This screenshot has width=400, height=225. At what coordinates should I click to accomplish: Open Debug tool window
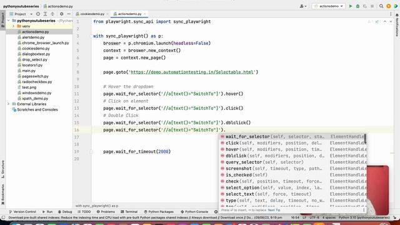pyautogui.click(x=65, y=212)
